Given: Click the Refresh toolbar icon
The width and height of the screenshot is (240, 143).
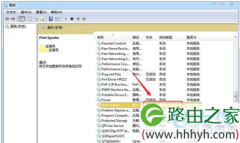Looking at the screenshot, I should pos(36,19).
